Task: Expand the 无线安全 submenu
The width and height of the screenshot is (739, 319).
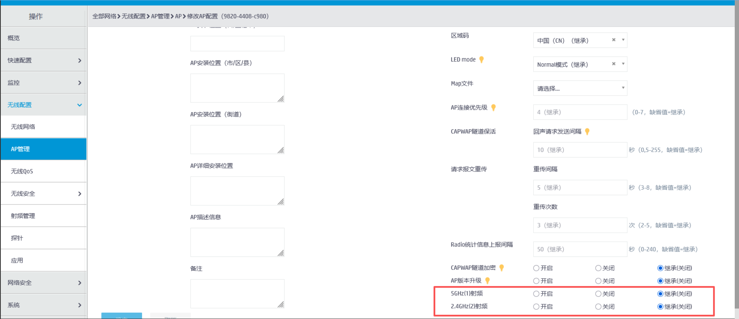Action: (x=43, y=194)
